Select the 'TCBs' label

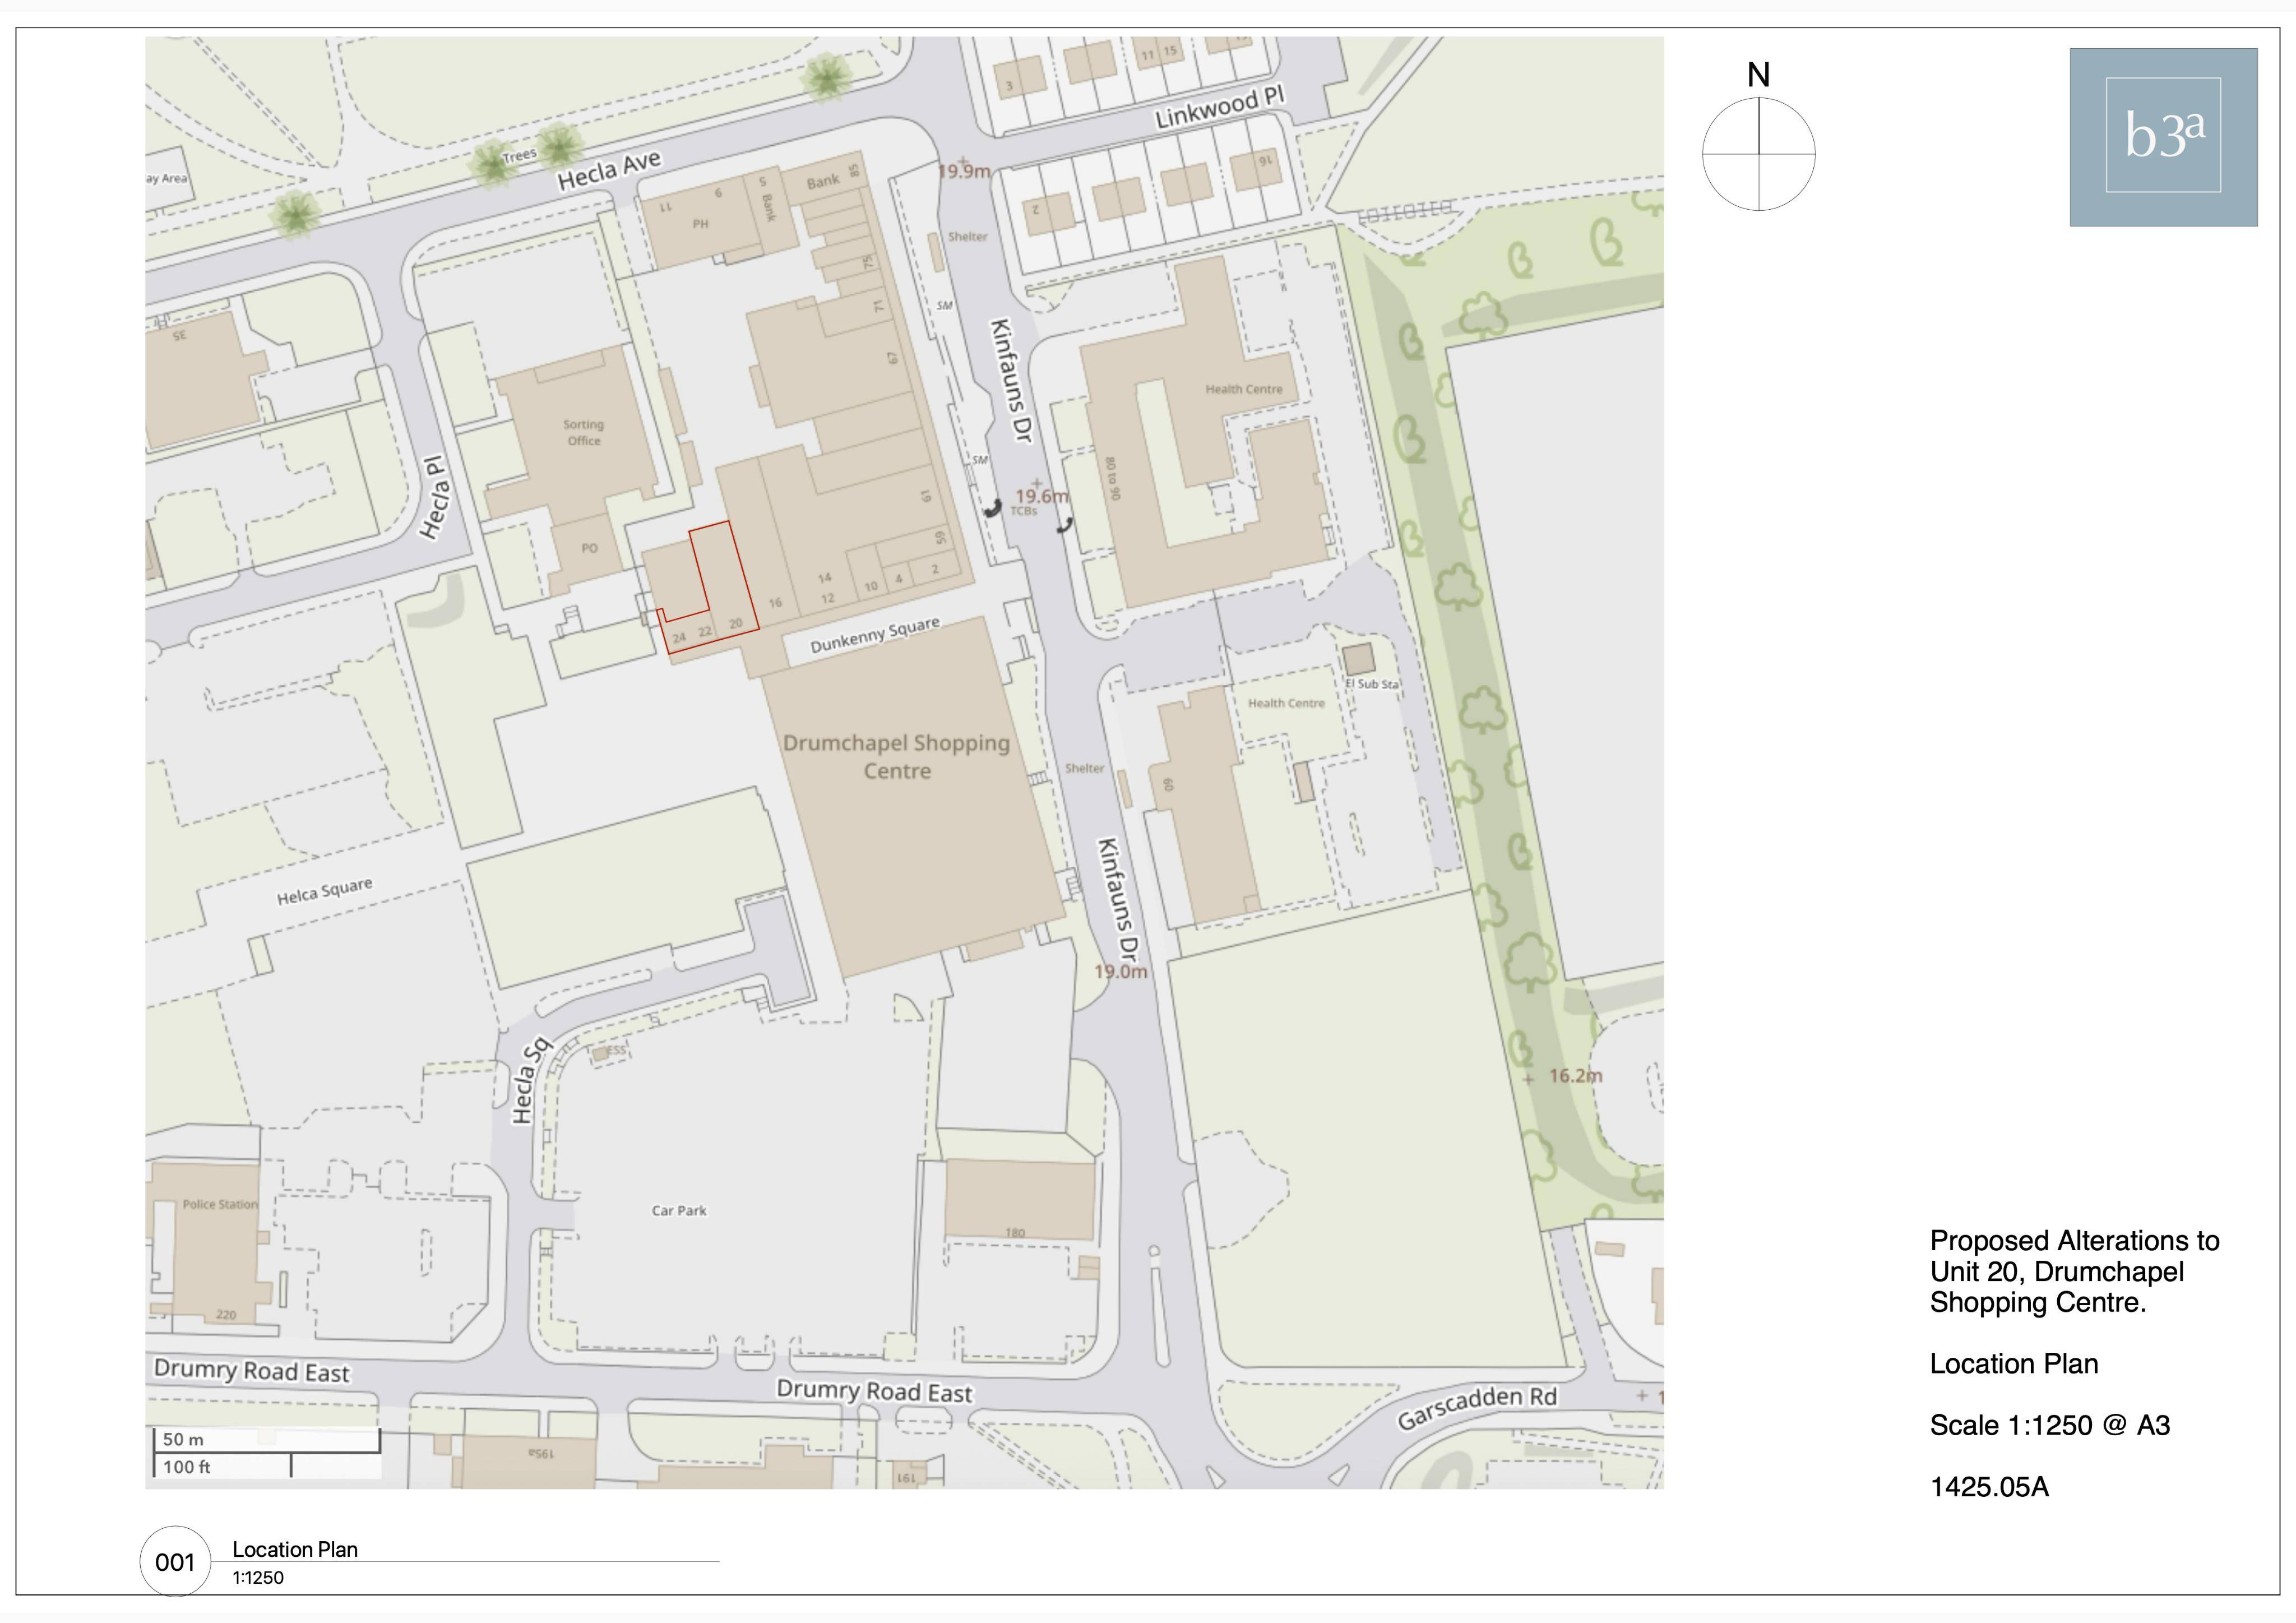point(1023,511)
